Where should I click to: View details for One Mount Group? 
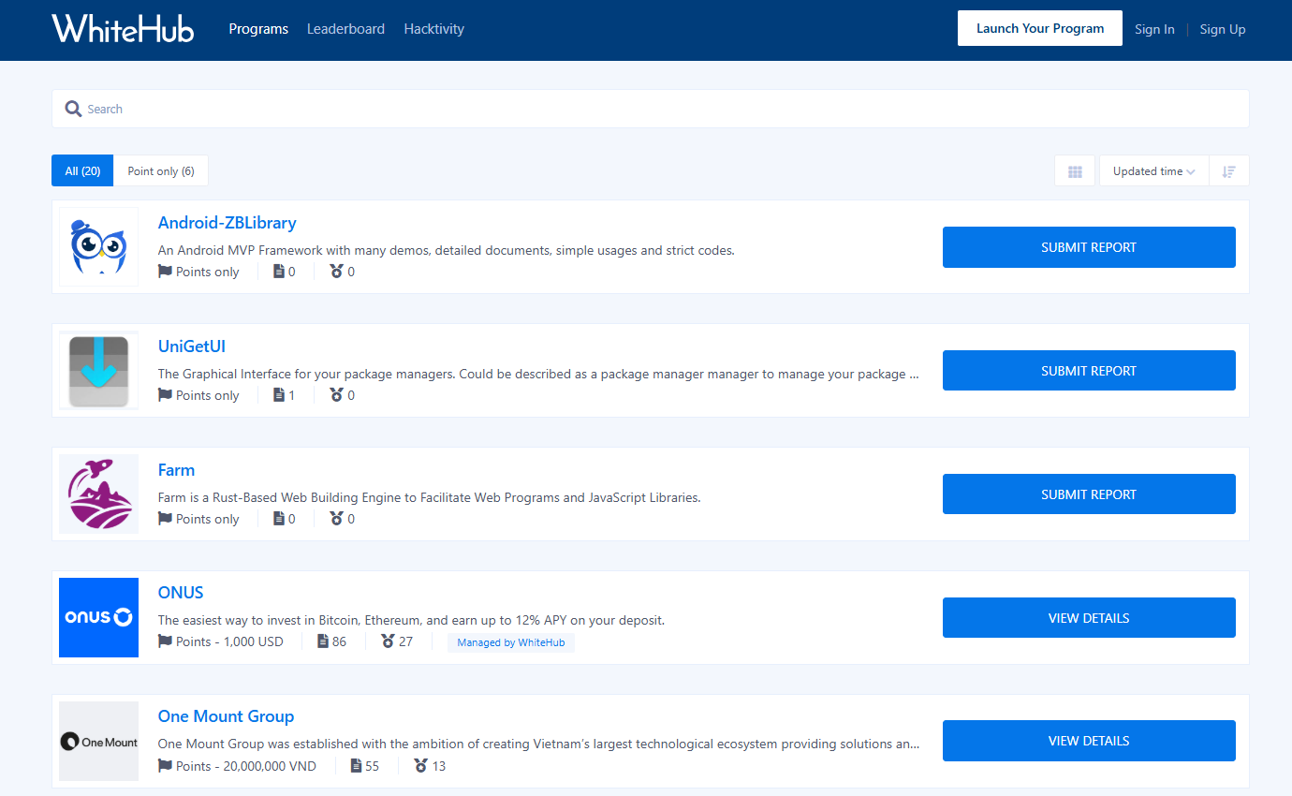(x=1089, y=741)
